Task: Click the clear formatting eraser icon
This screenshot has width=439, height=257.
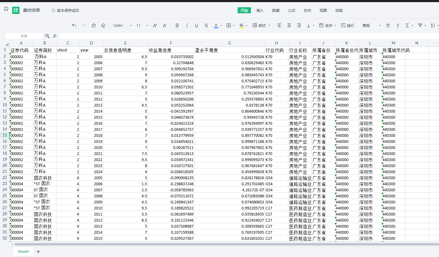Action: (x=103, y=25)
